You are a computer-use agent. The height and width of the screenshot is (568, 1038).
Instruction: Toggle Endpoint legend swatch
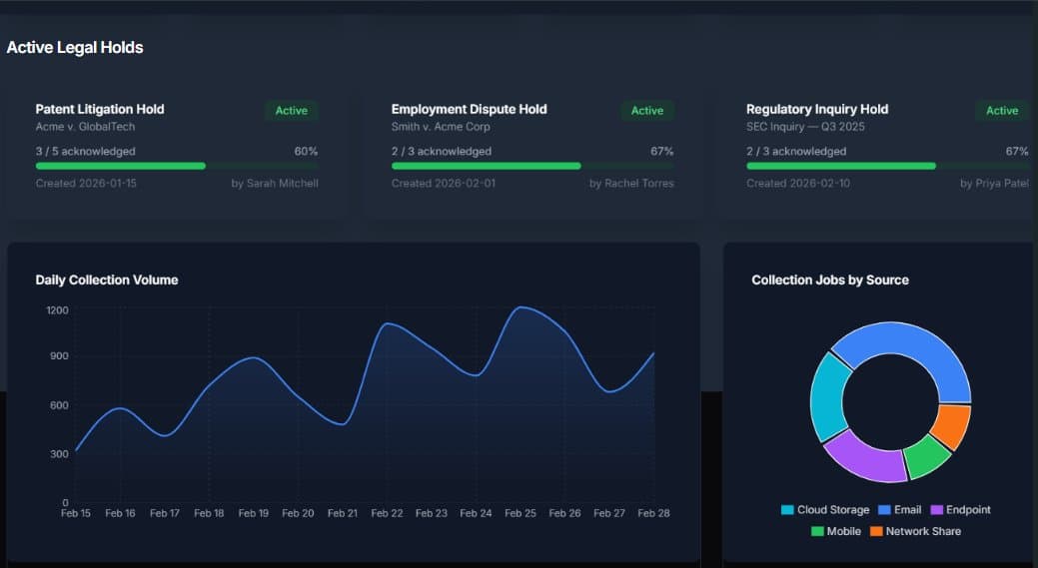[x=936, y=510]
